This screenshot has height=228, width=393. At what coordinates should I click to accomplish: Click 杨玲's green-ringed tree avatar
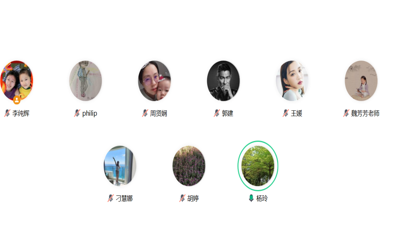(258, 166)
